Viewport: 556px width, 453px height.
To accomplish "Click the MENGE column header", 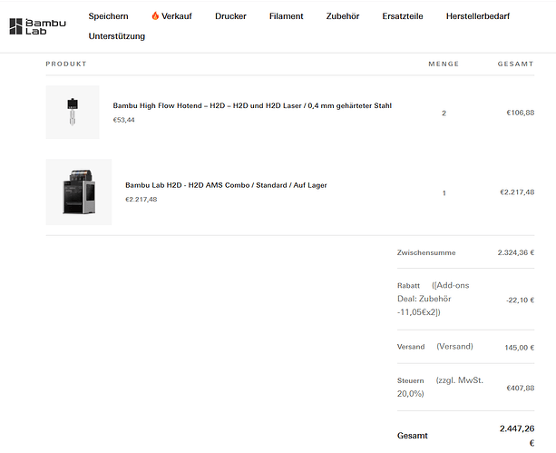I will point(444,64).
